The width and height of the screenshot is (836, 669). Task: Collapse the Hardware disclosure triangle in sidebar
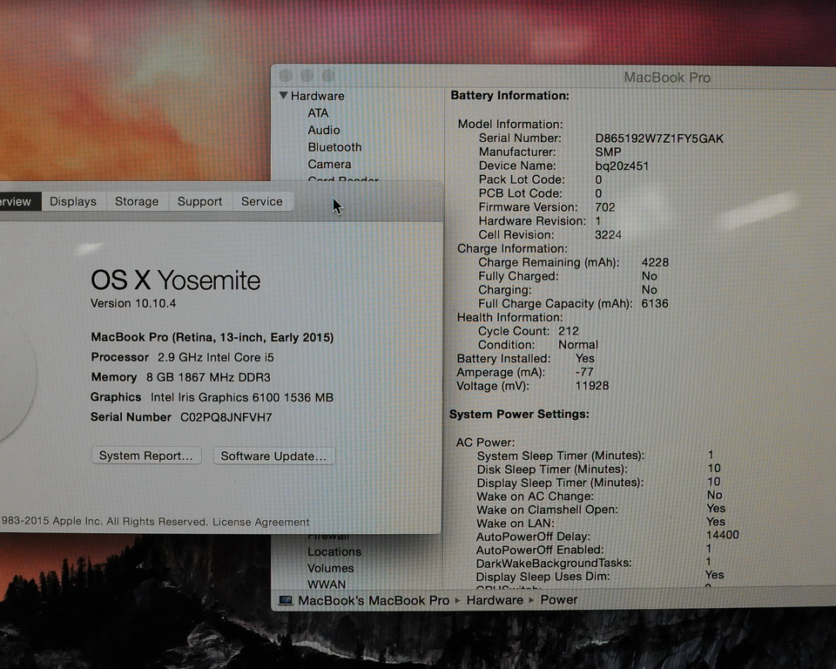[x=284, y=96]
